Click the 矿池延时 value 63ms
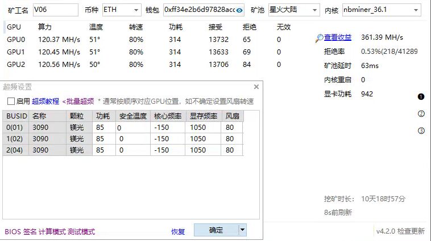 click(370, 66)
